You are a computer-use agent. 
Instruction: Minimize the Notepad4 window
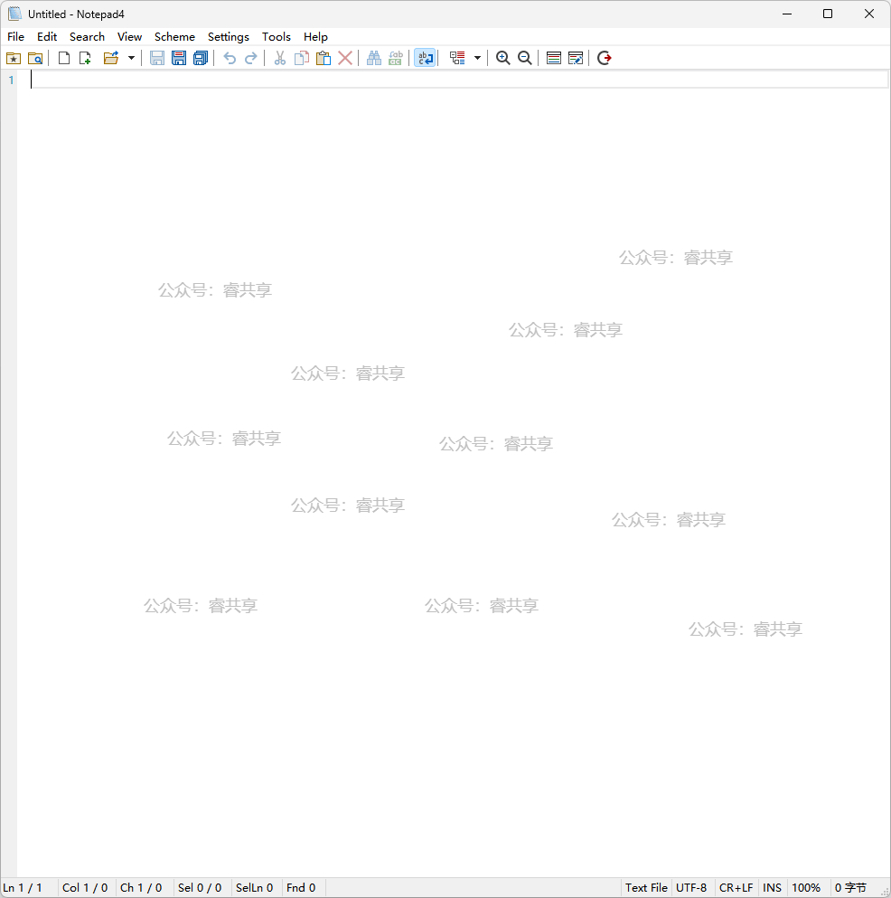787,14
